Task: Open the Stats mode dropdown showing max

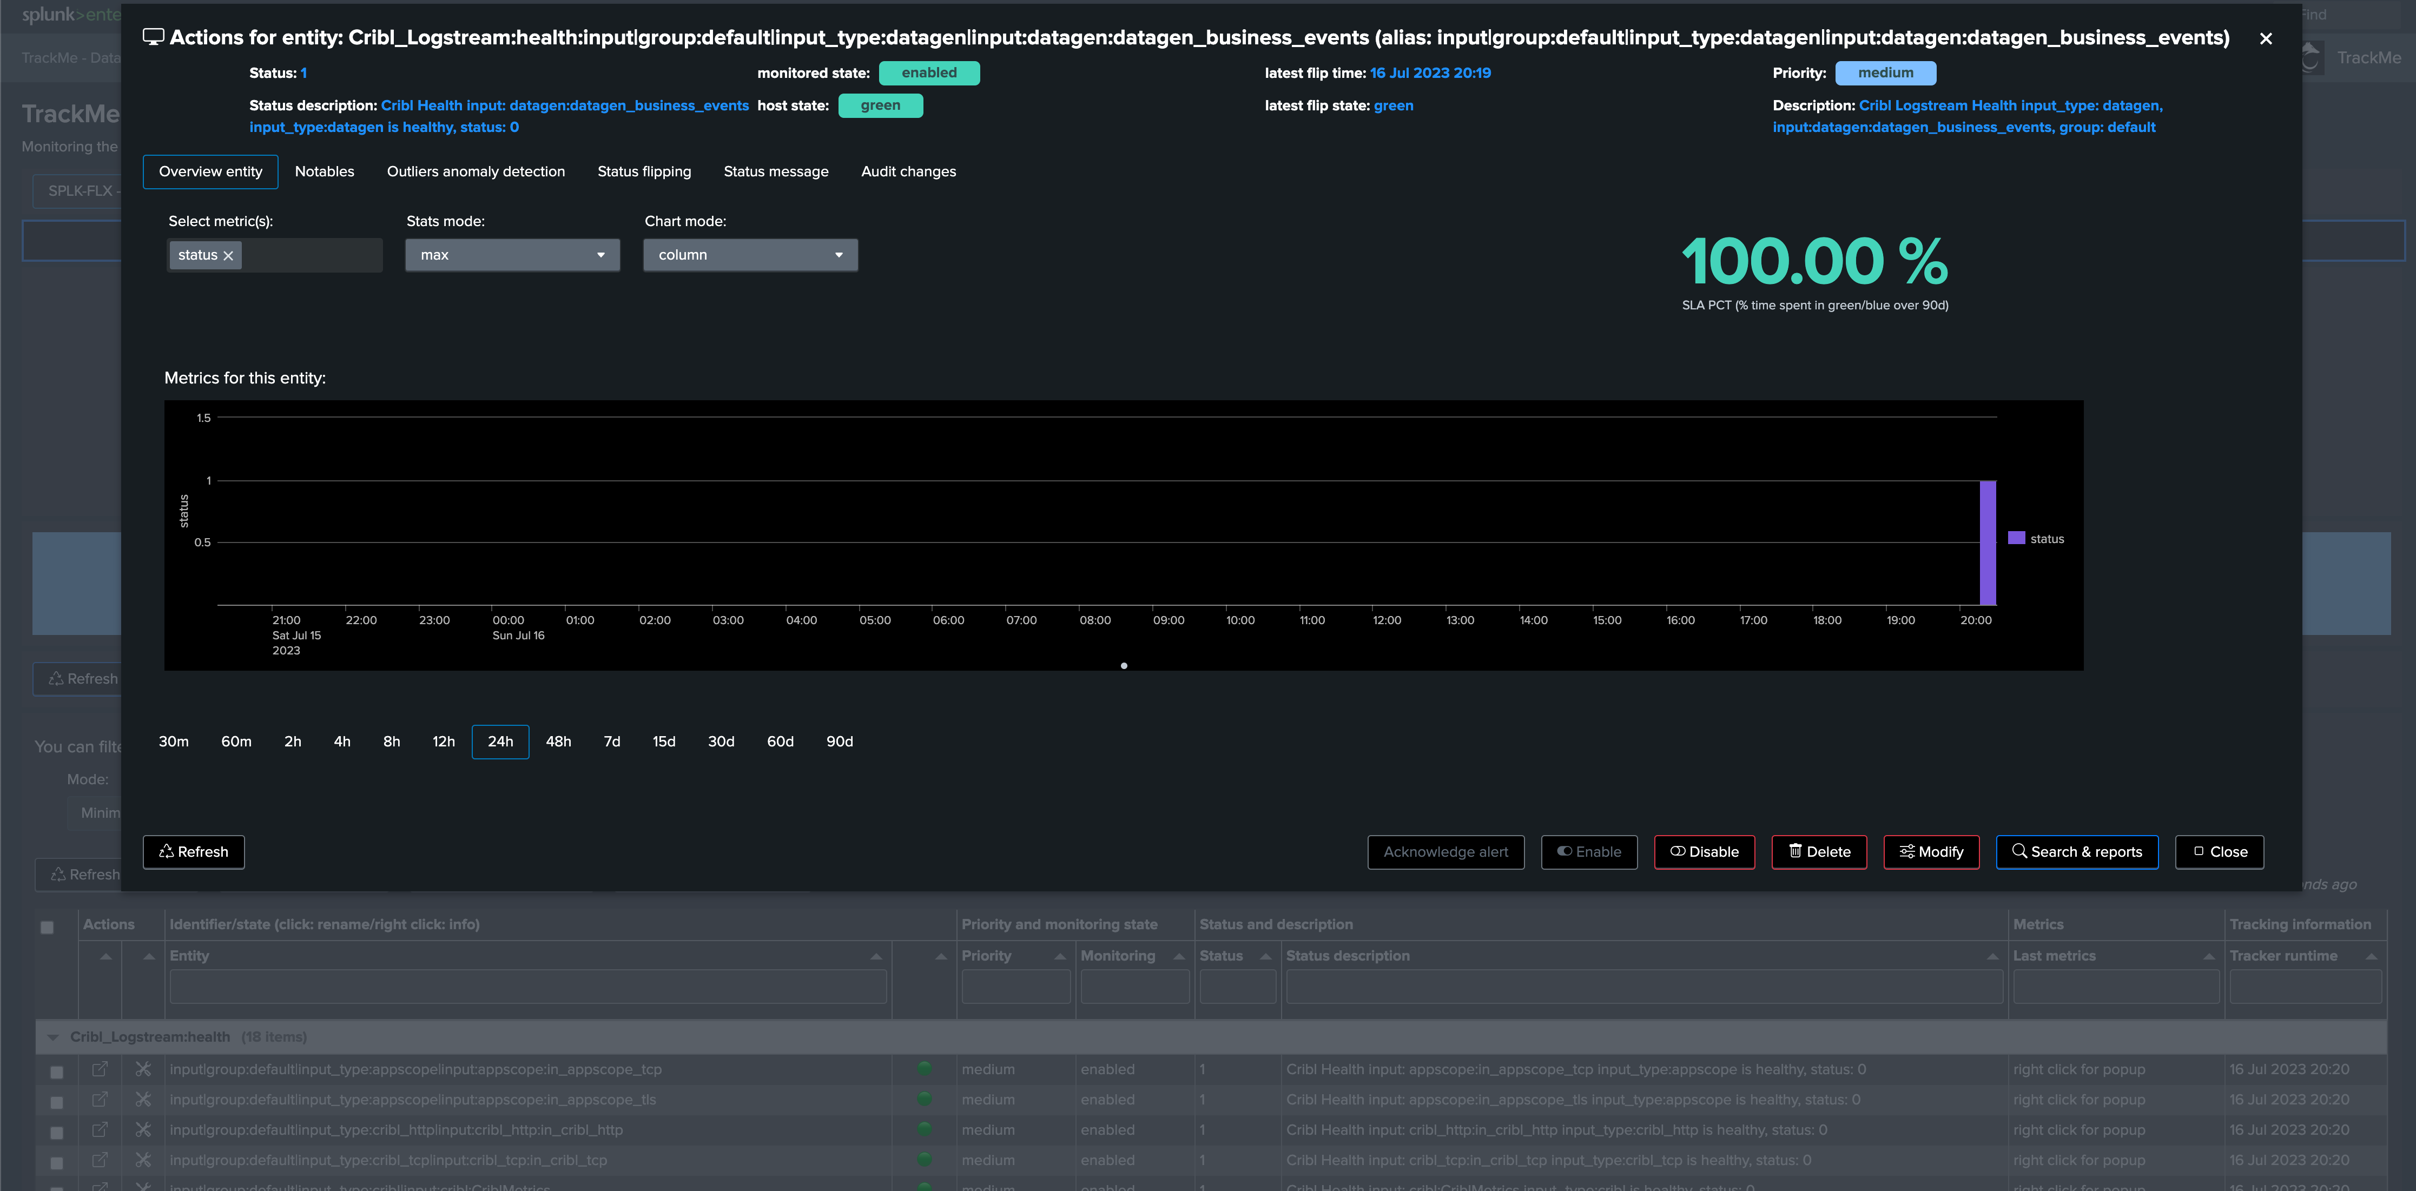Action: pos(512,255)
